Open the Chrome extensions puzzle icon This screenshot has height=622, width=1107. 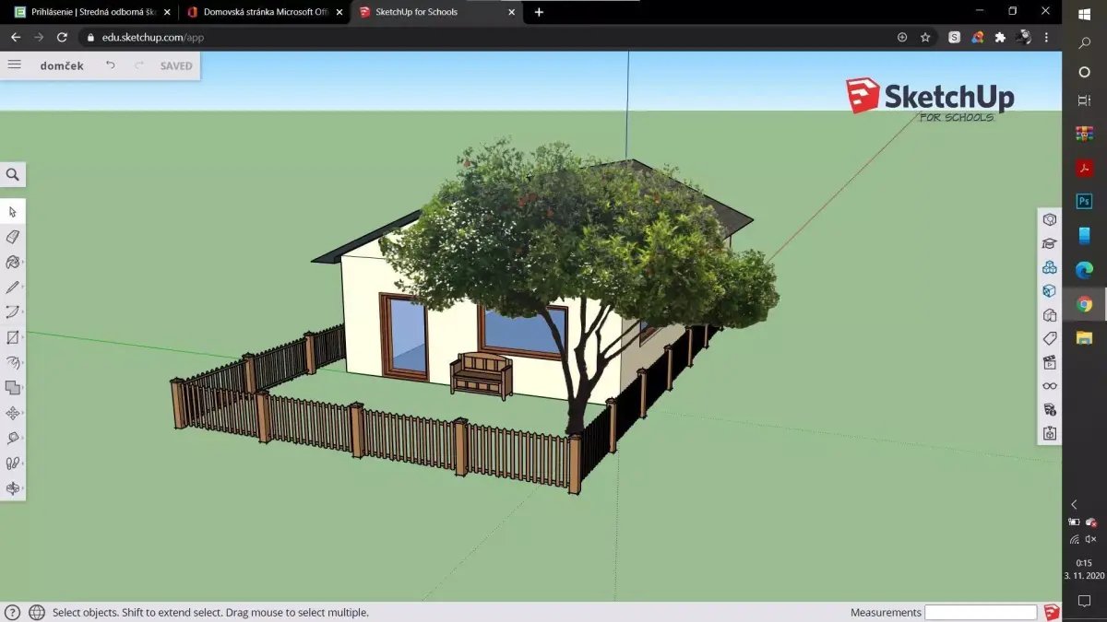[1000, 38]
